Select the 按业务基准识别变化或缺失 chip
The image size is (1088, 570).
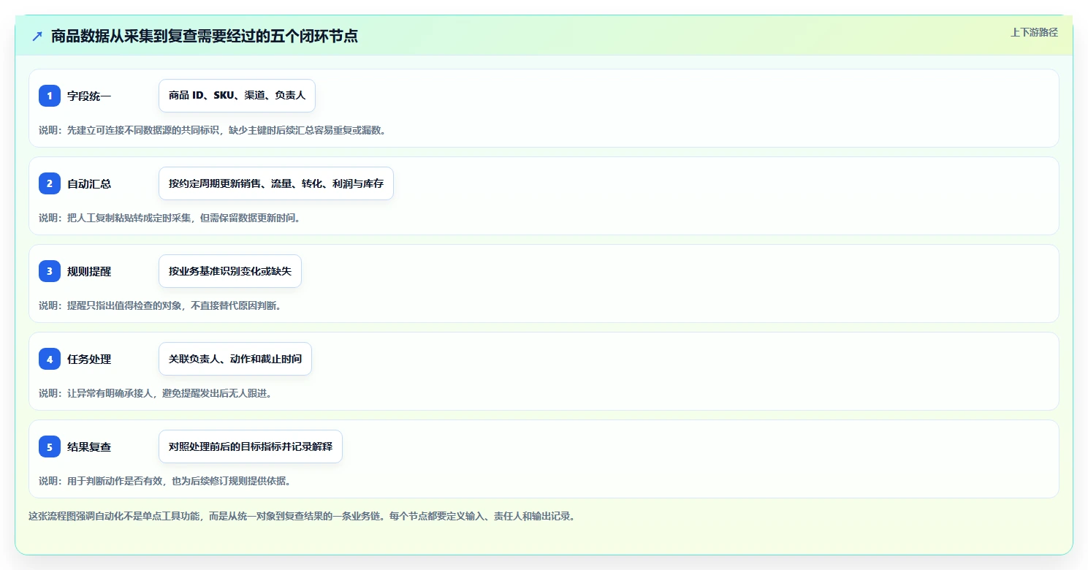[230, 271]
